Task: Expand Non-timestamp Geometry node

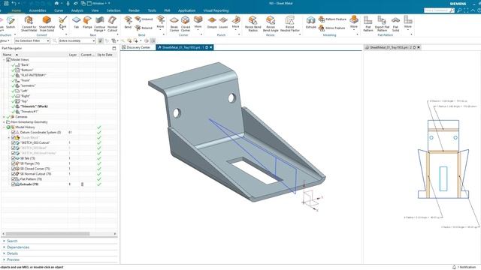Action: click(x=4, y=121)
